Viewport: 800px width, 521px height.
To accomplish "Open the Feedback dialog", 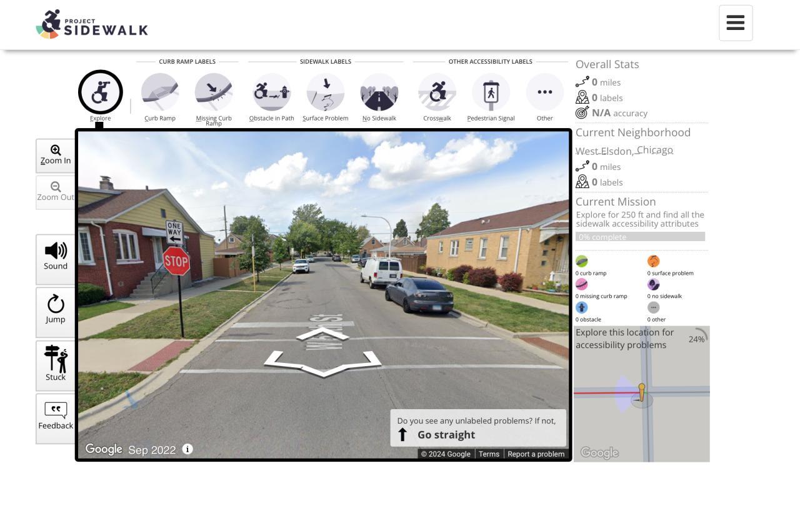I will tap(56, 418).
